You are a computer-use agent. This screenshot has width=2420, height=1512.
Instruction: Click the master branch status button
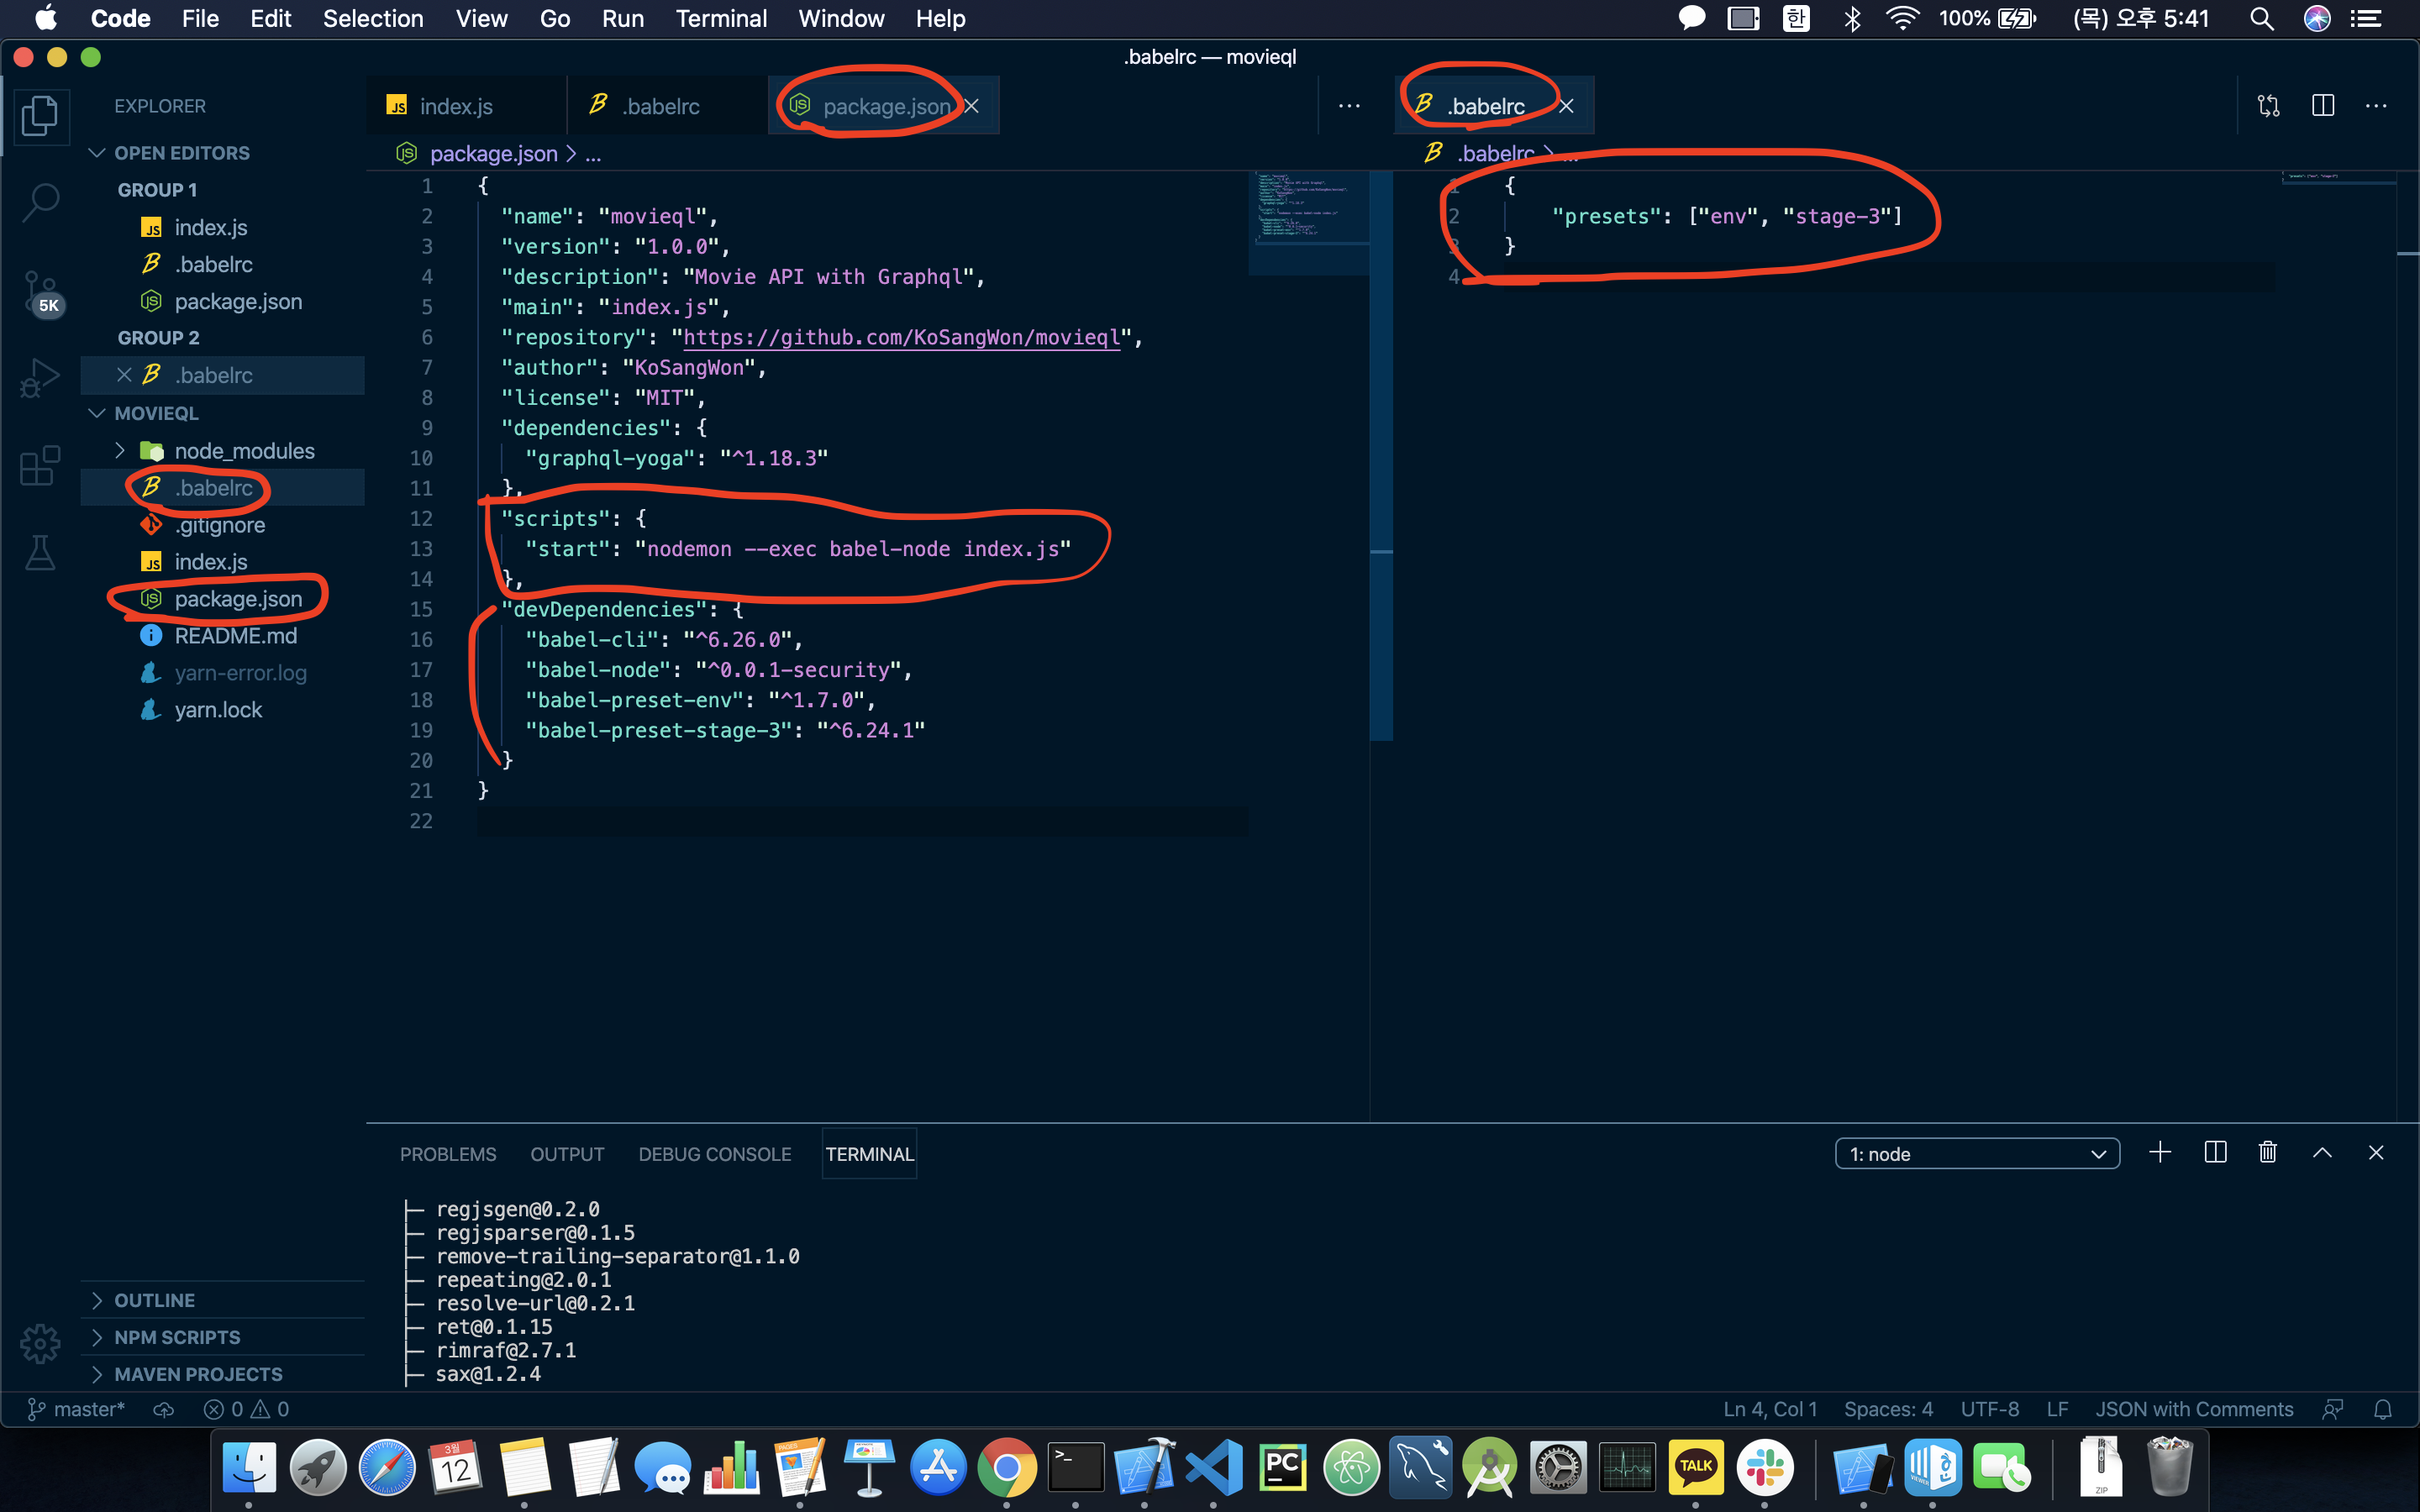76,1409
